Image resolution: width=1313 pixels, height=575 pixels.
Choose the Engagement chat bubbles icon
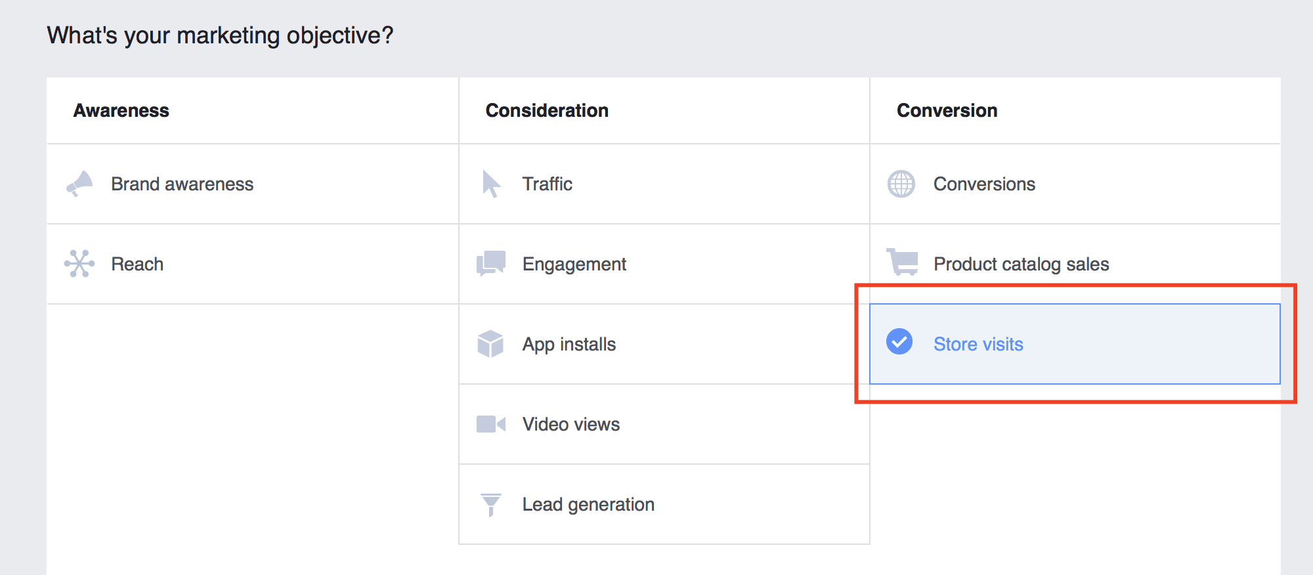tap(491, 264)
